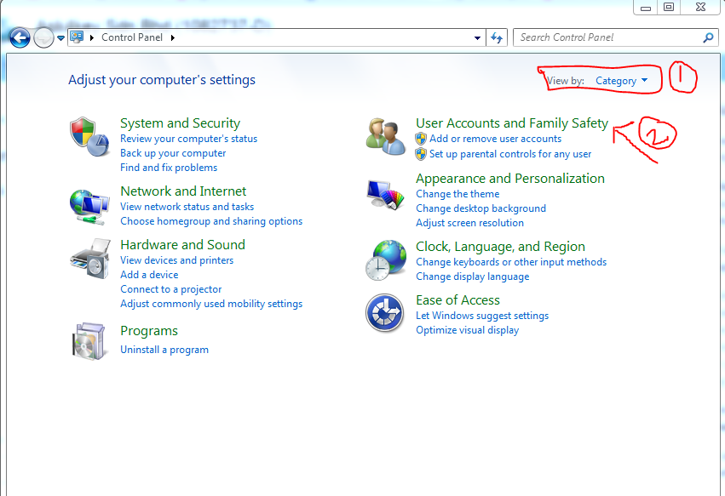Open the recent pages dropdown arrow
725x496 pixels.
click(x=60, y=38)
